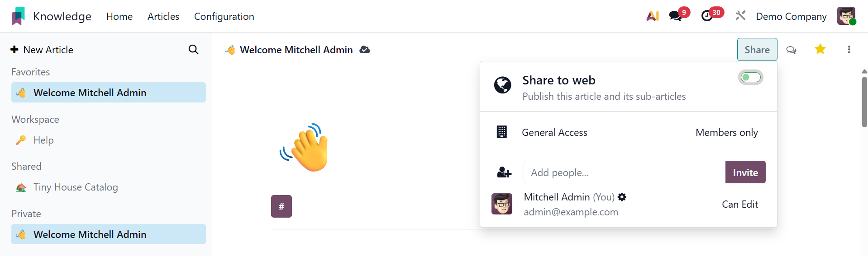The image size is (868, 256).
Task: Toggle the Share to web switch
Action: pyautogui.click(x=751, y=78)
